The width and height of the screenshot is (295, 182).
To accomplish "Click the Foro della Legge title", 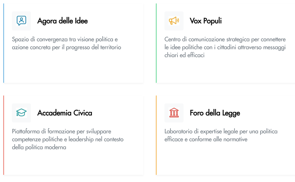I will 214,113.
